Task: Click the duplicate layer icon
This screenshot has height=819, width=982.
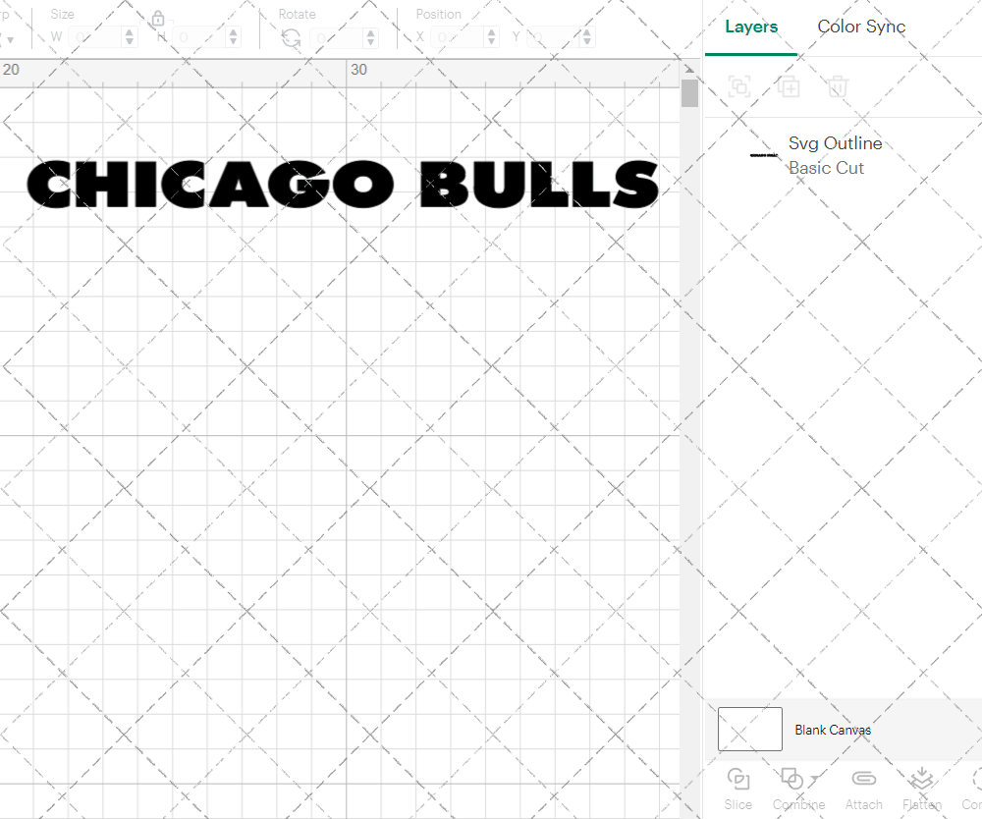Action: [788, 86]
